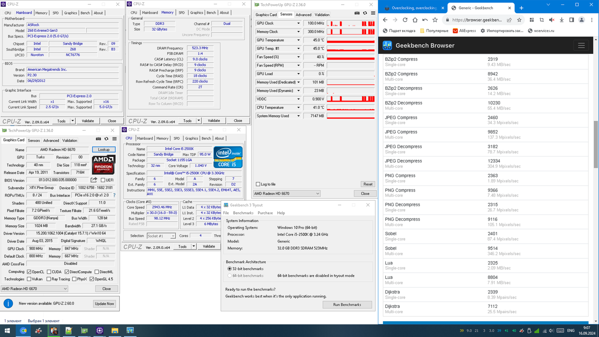Click the BIOS version share/export icon
599x337 pixels.
[94, 180]
